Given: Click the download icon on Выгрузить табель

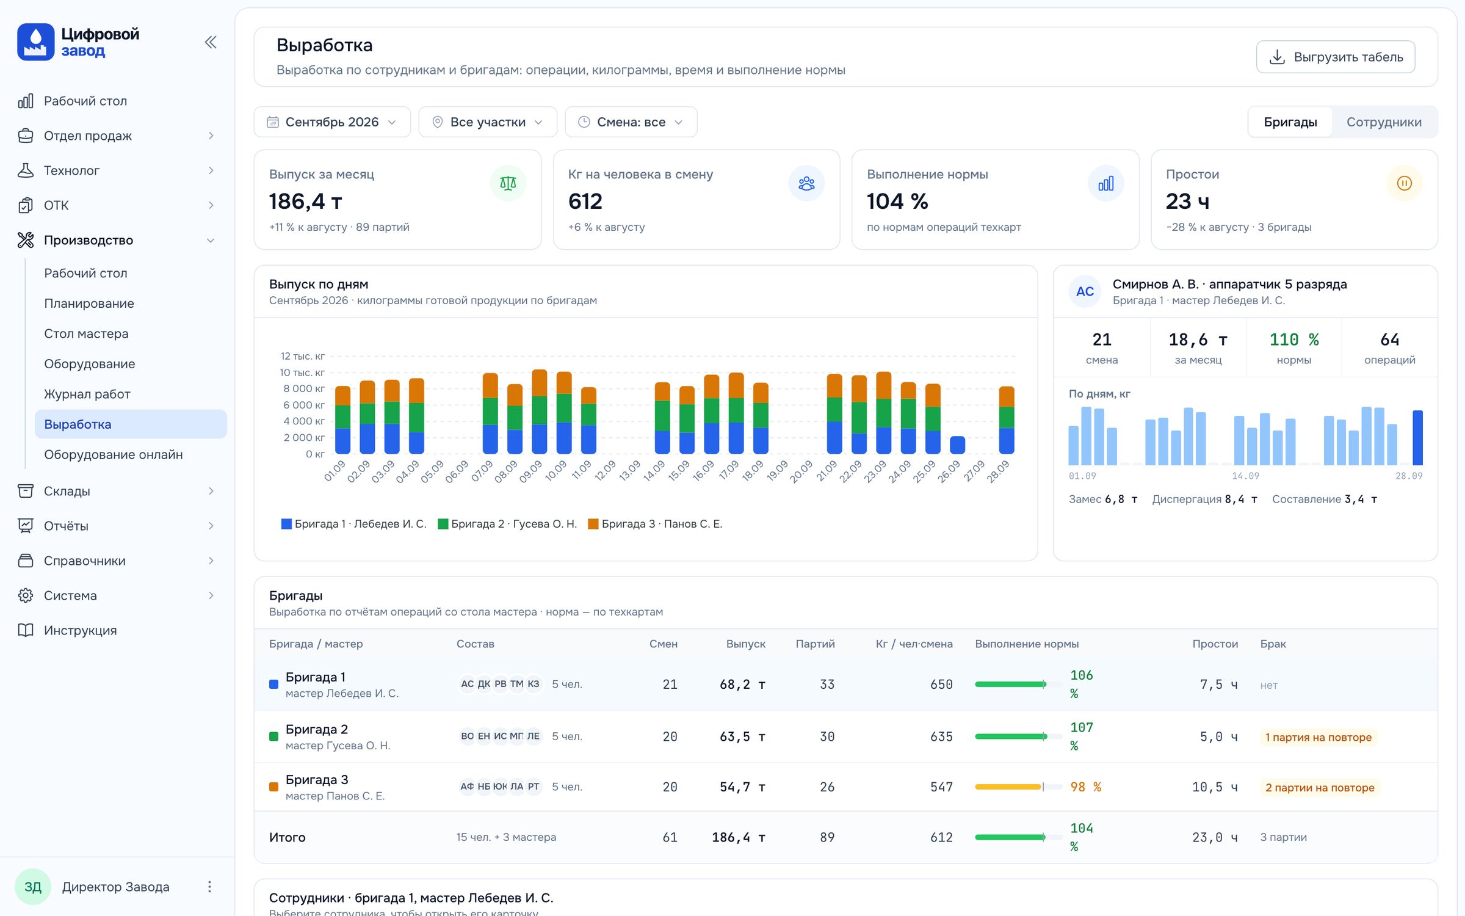Looking at the screenshot, I should coord(1277,57).
